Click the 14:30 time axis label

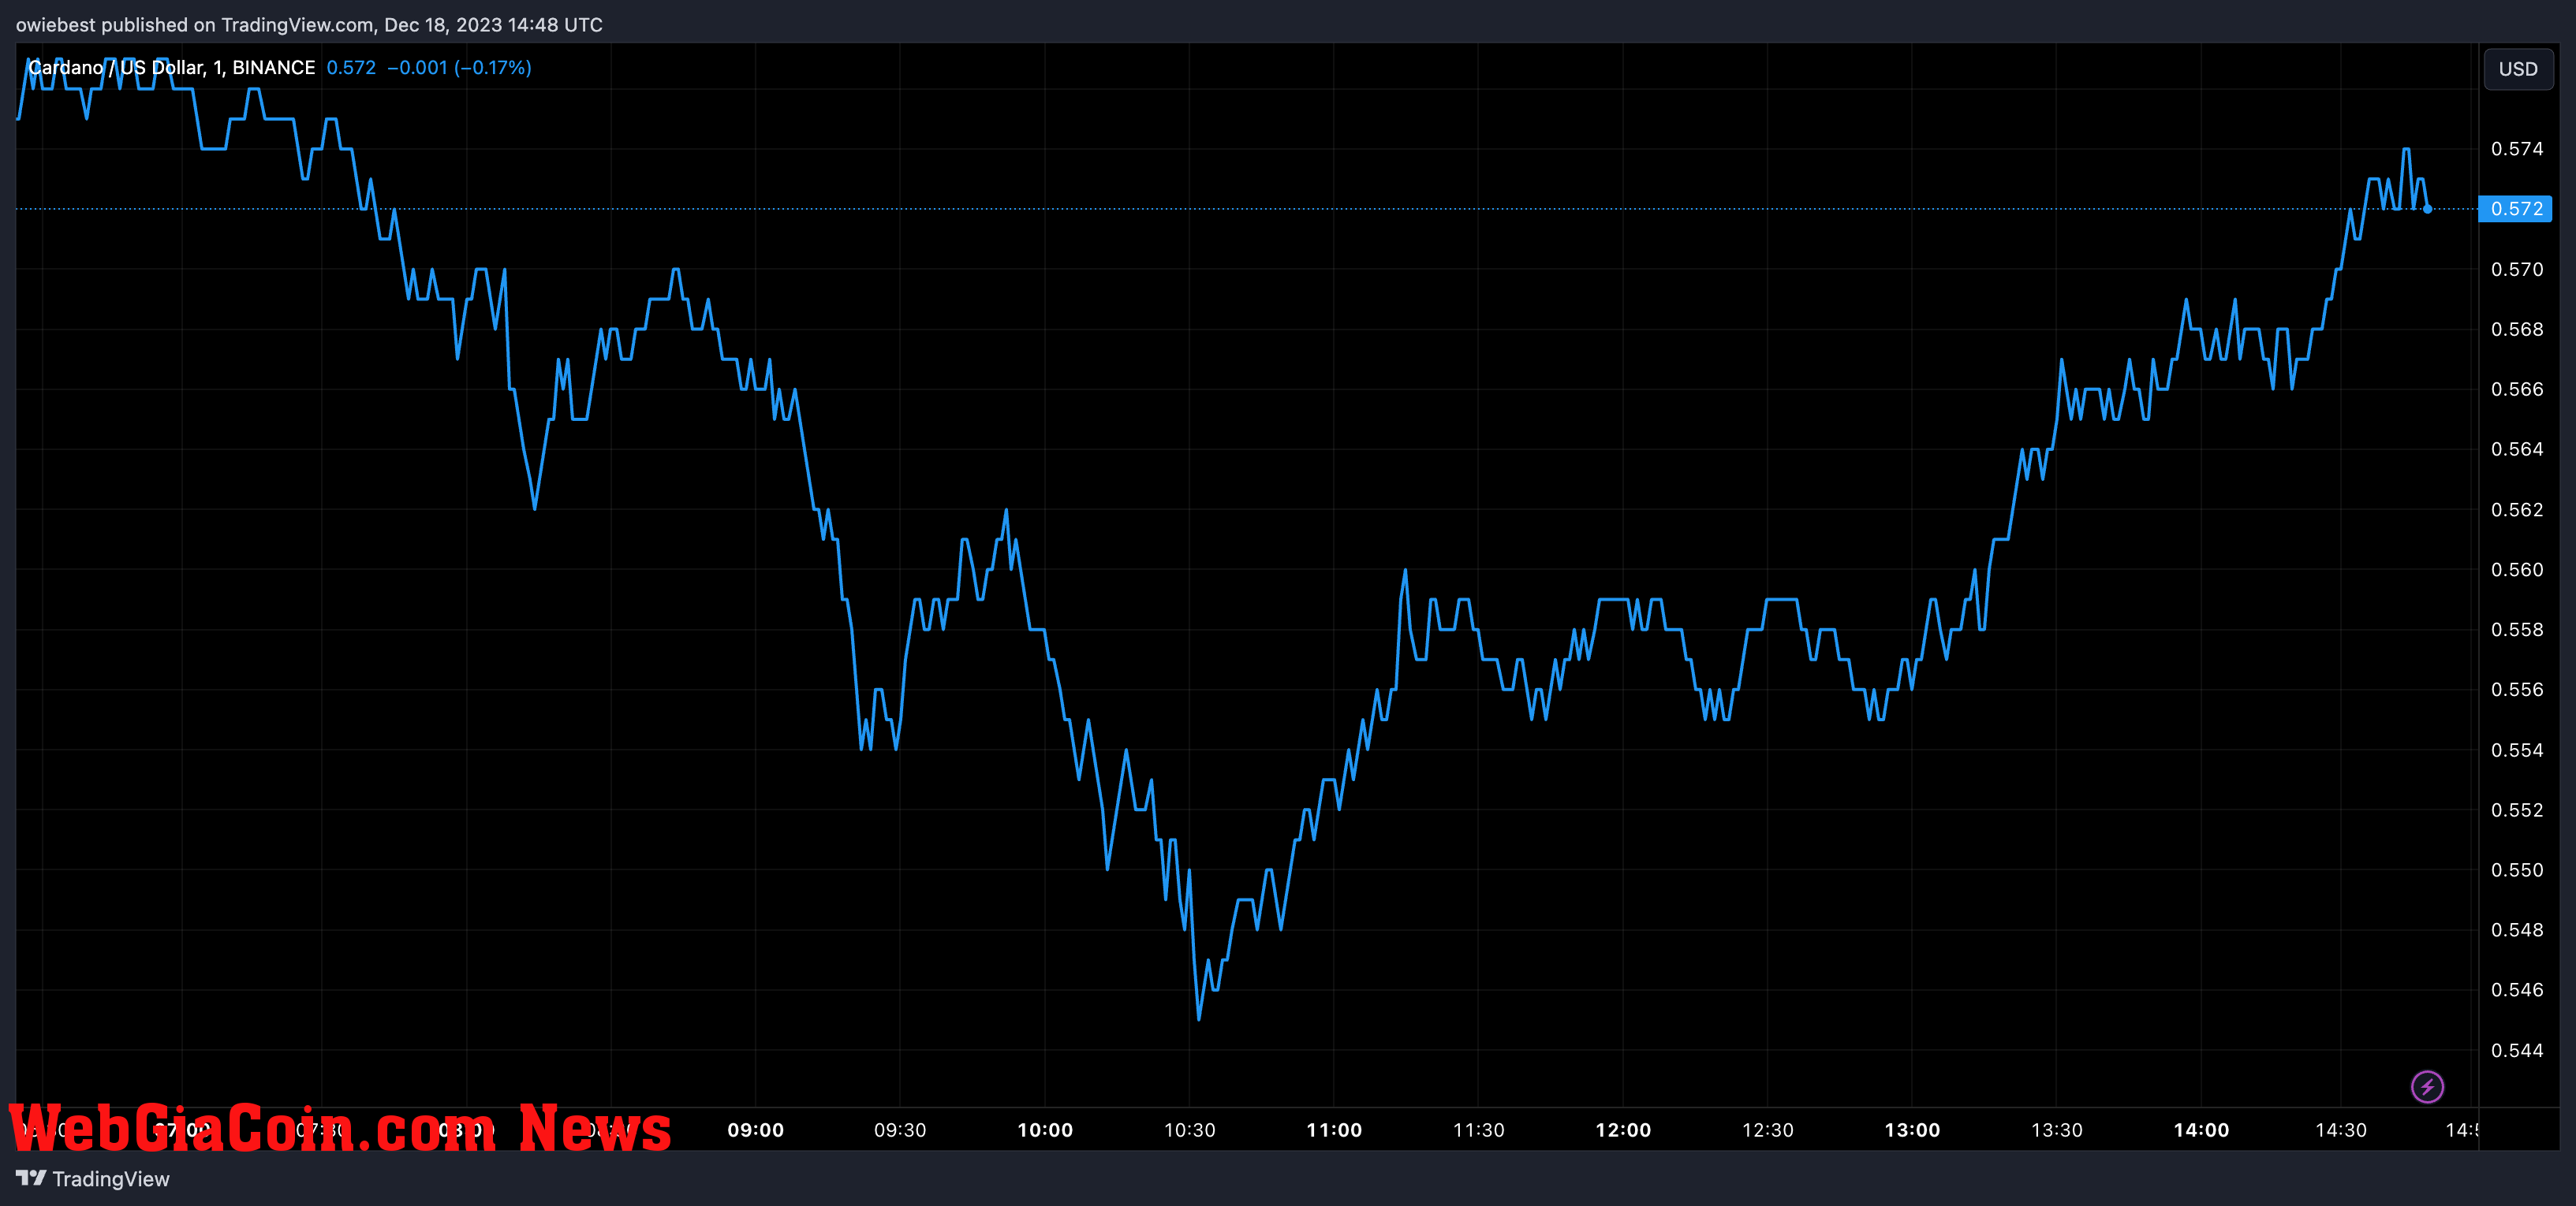click(x=2341, y=1130)
